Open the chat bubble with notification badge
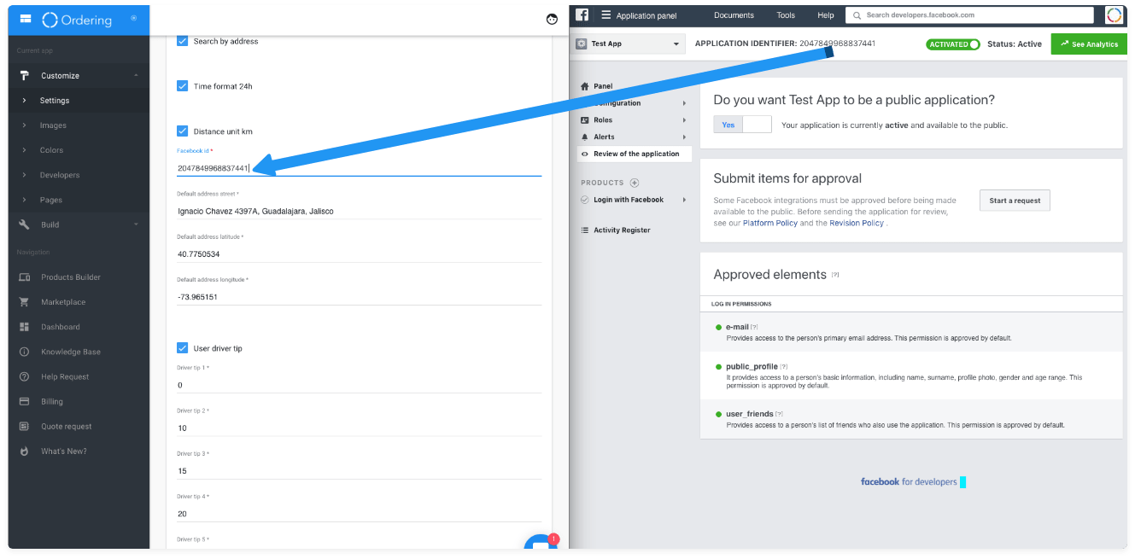 (x=541, y=543)
